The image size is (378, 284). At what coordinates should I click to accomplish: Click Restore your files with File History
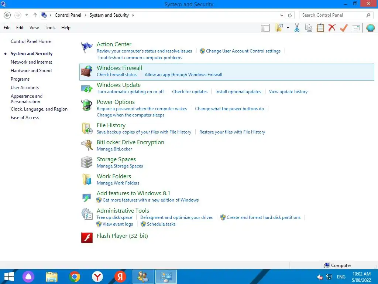pyautogui.click(x=232, y=132)
